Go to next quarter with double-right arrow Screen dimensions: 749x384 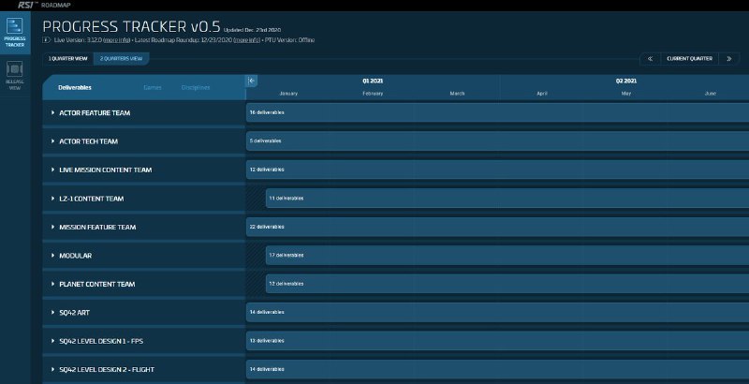[729, 58]
